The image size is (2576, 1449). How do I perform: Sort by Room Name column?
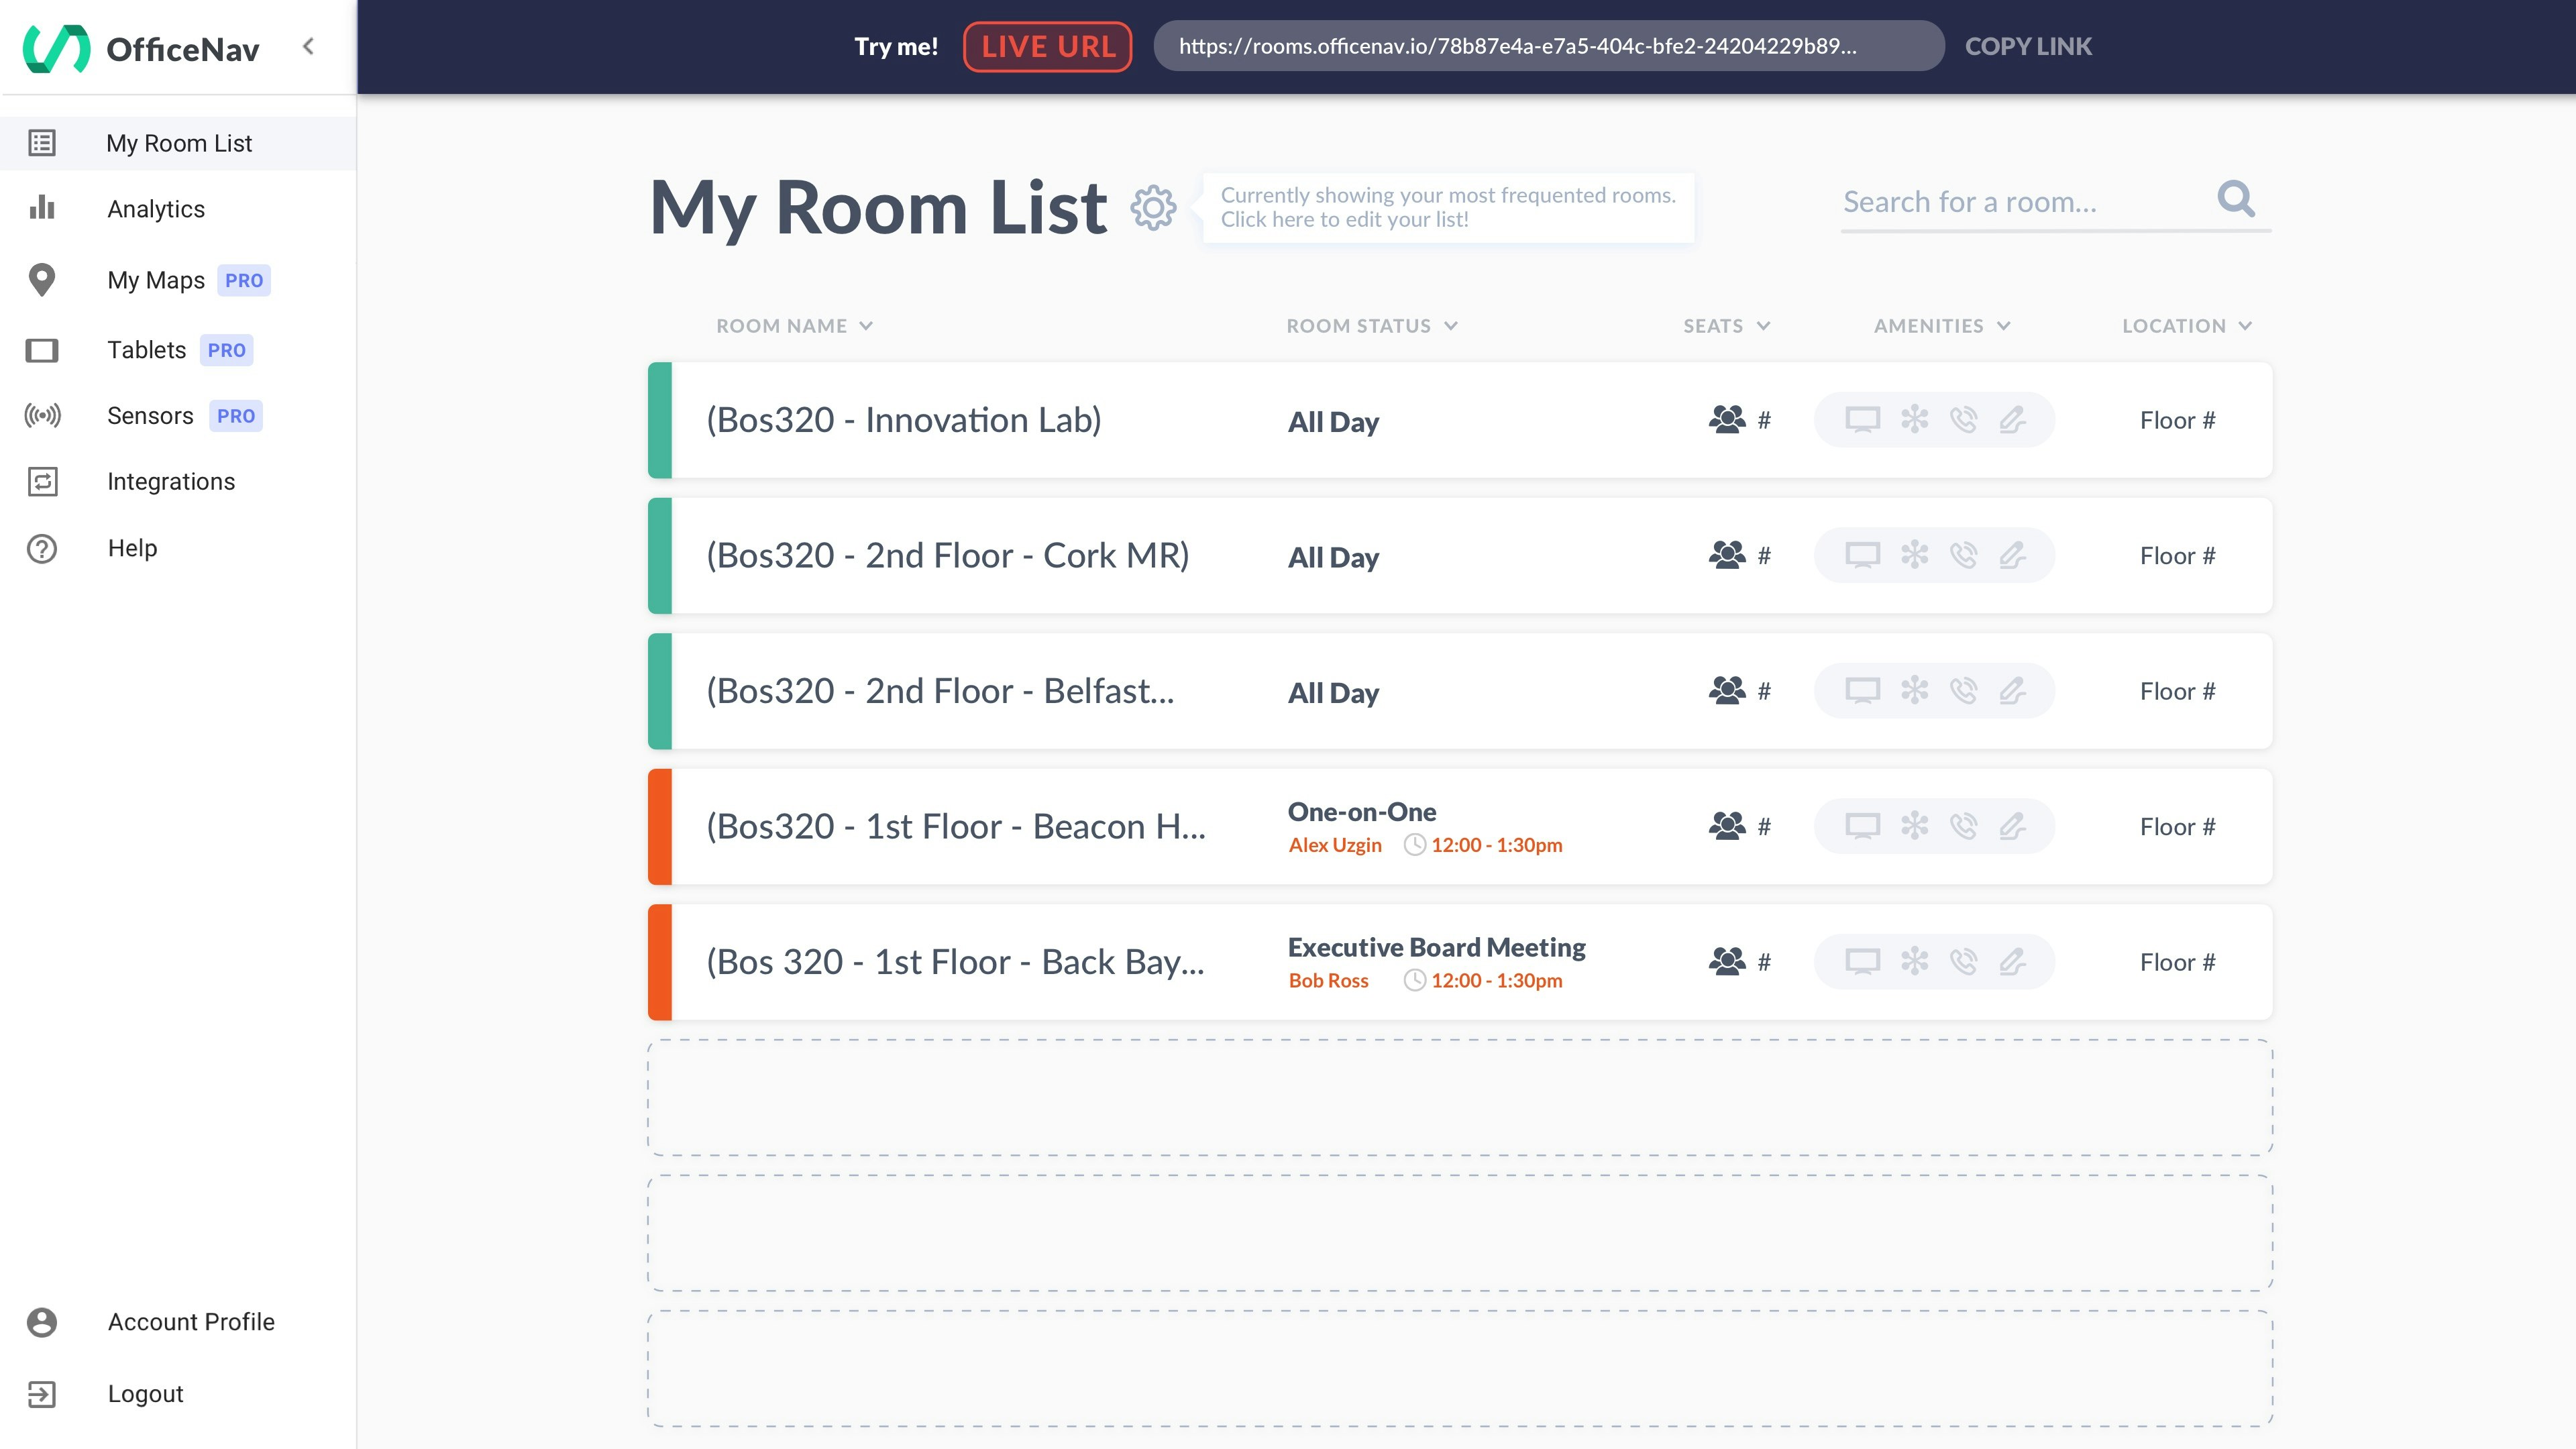tap(794, 326)
